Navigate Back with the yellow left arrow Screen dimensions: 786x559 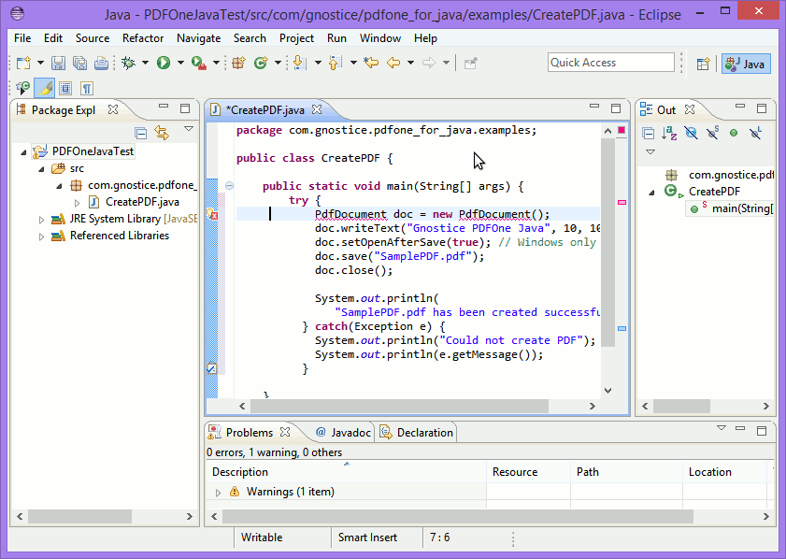[x=393, y=63]
